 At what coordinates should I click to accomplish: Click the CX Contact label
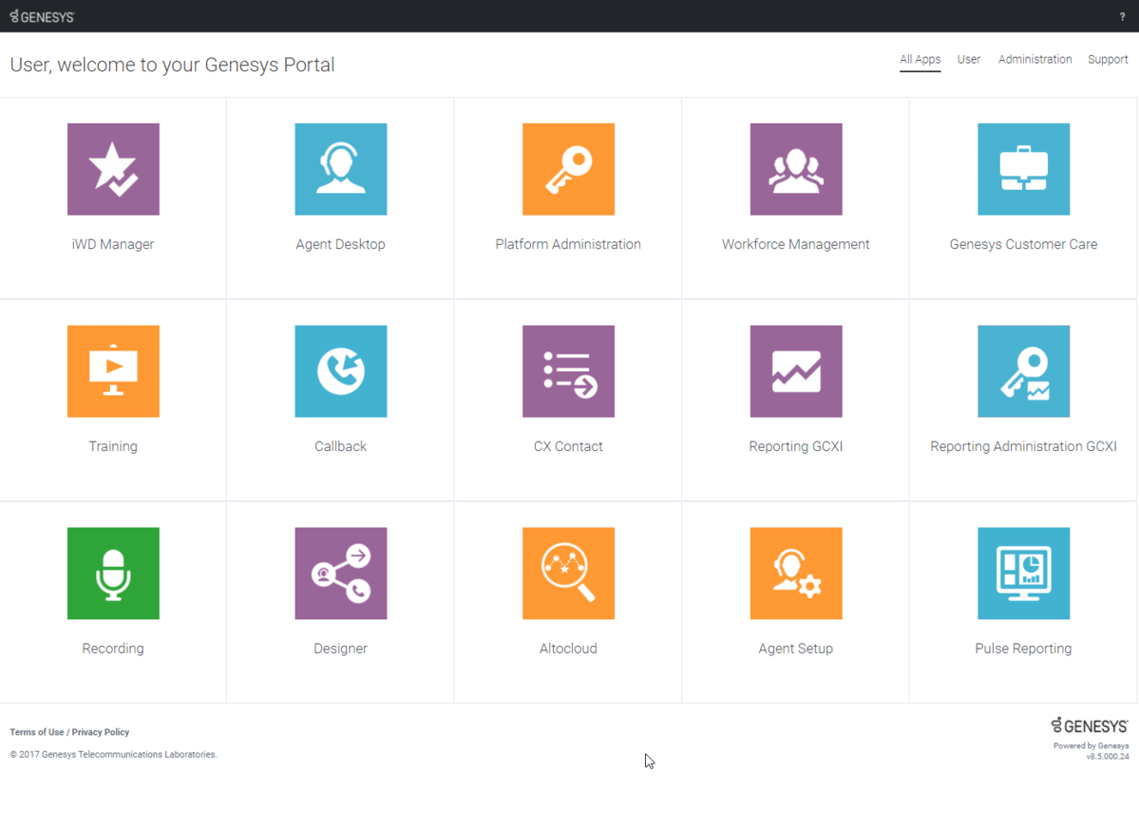point(568,446)
